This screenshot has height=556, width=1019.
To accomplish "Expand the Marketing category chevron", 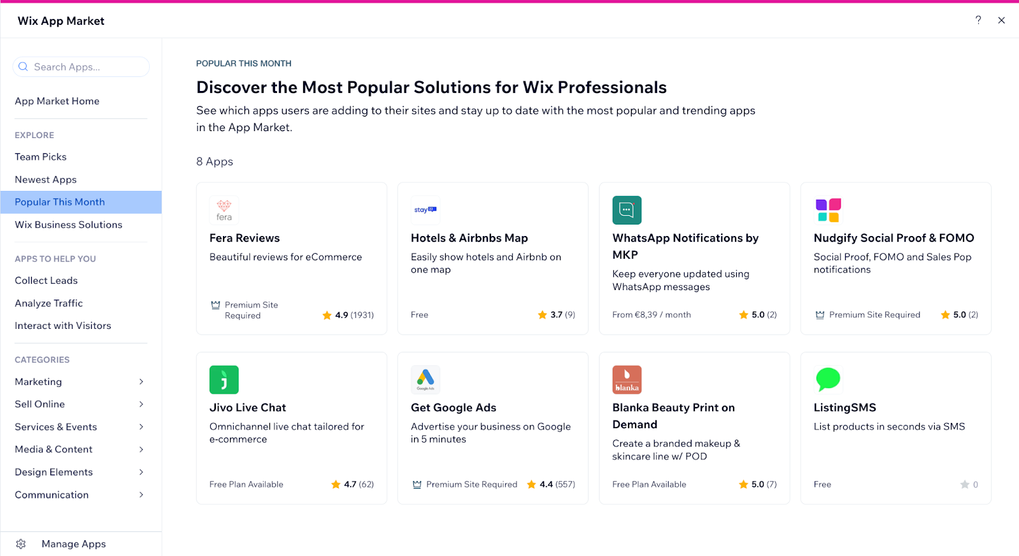I will tap(141, 382).
